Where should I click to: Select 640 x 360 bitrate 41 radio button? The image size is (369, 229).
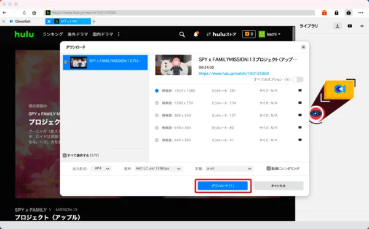click(x=157, y=140)
